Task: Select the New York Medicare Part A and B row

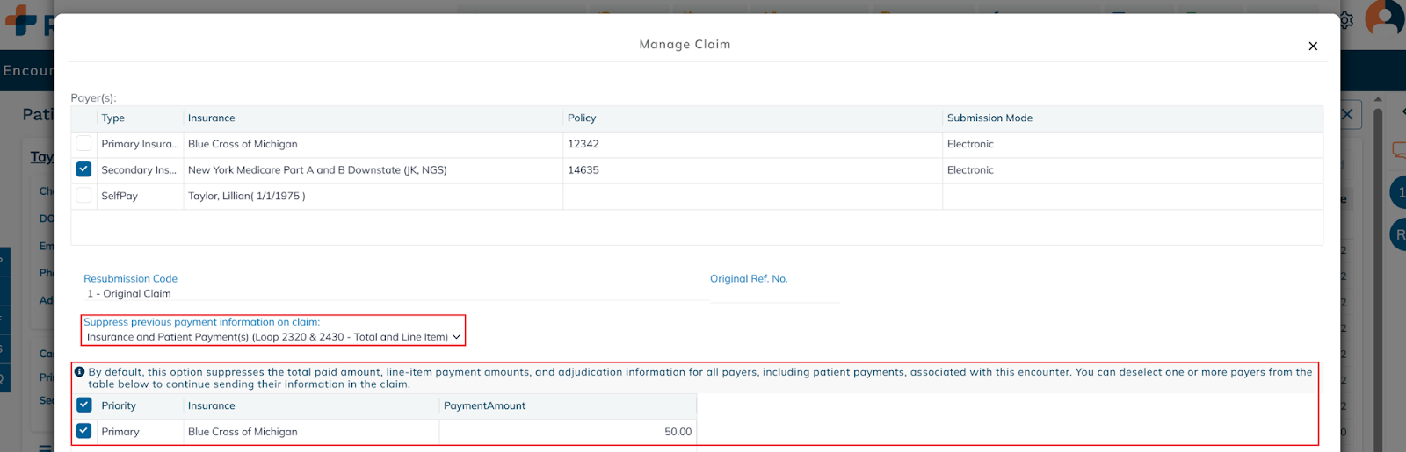Action: [317, 170]
